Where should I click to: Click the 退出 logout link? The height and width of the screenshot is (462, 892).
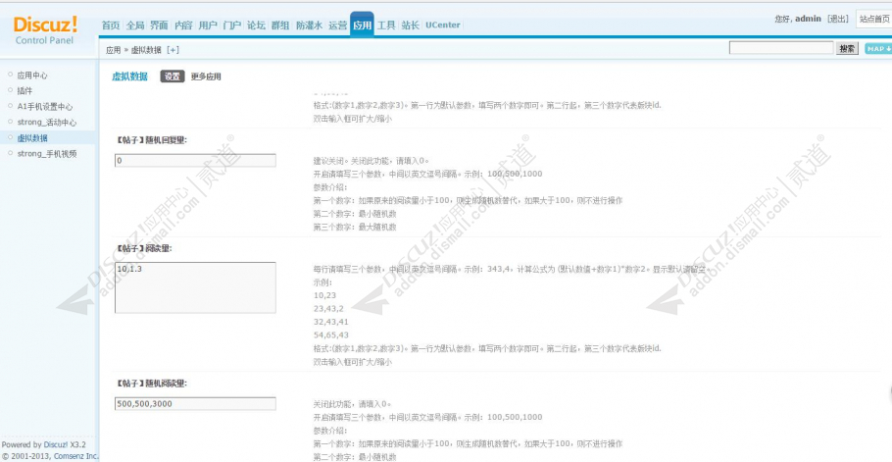coord(838,19)
